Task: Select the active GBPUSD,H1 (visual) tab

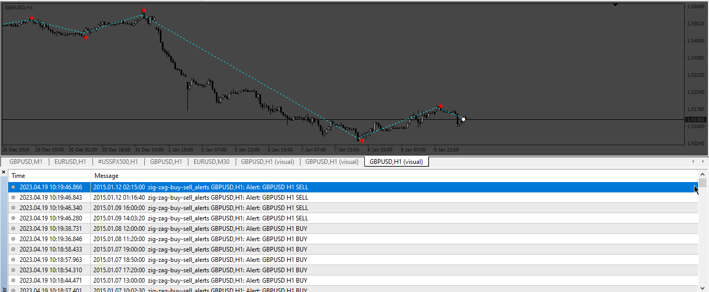Action: (397, 162)
